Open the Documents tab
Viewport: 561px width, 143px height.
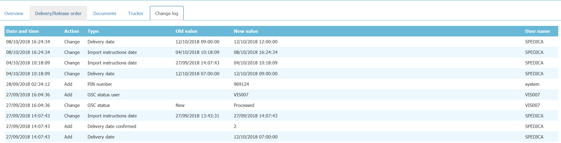pos(105,14)
